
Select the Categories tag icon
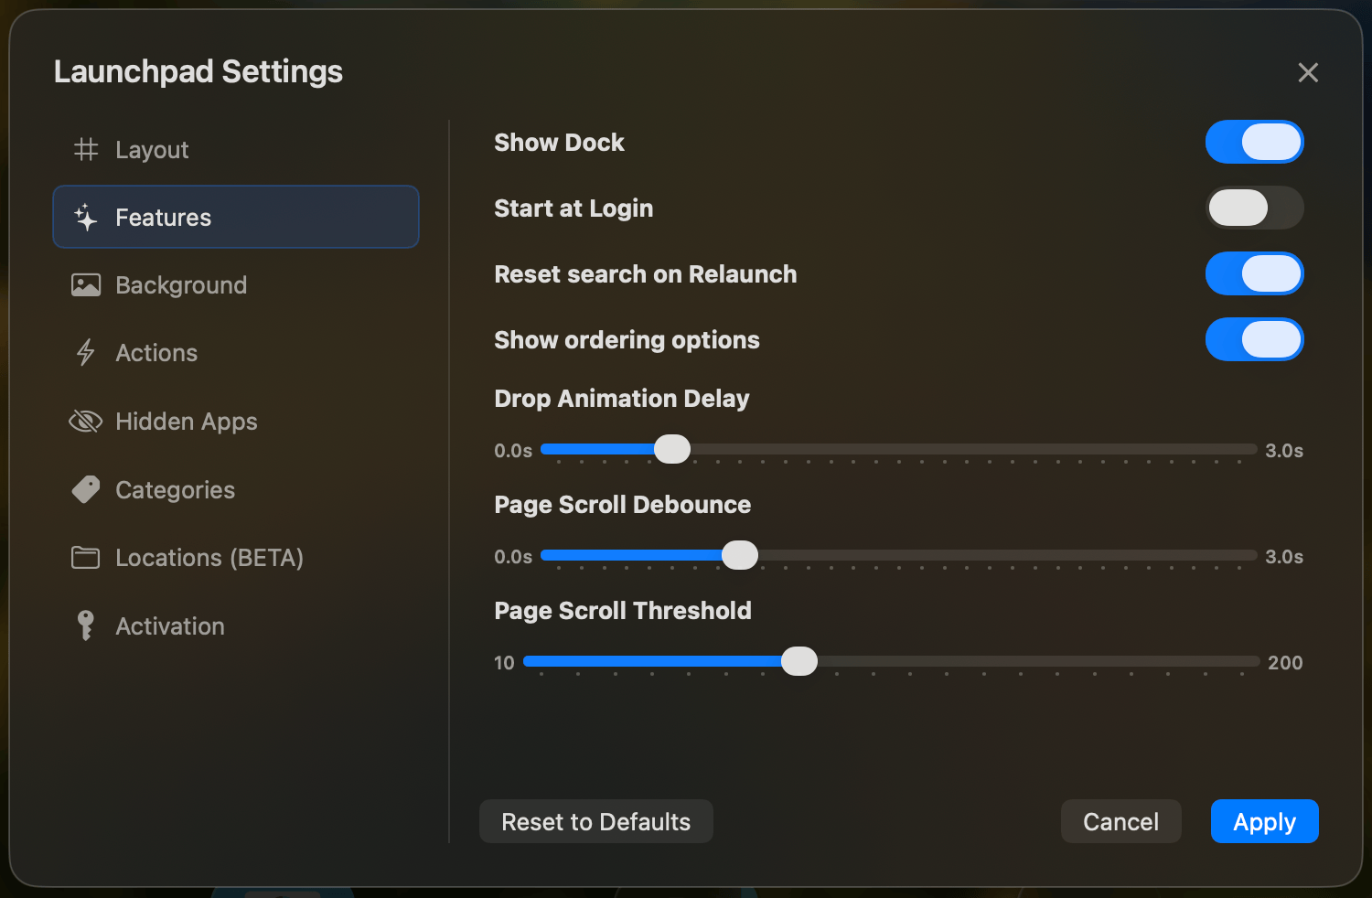[85, 489]
